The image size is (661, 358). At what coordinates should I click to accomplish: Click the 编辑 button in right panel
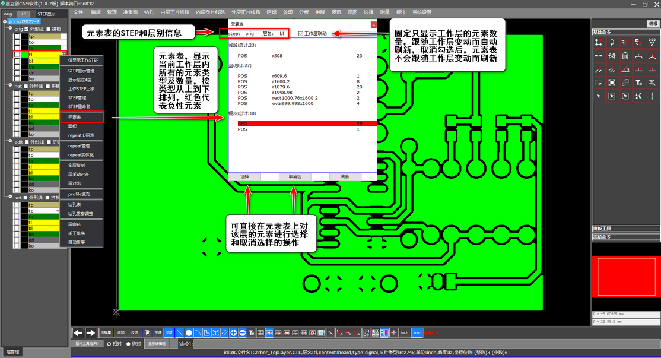click(653, 24)
